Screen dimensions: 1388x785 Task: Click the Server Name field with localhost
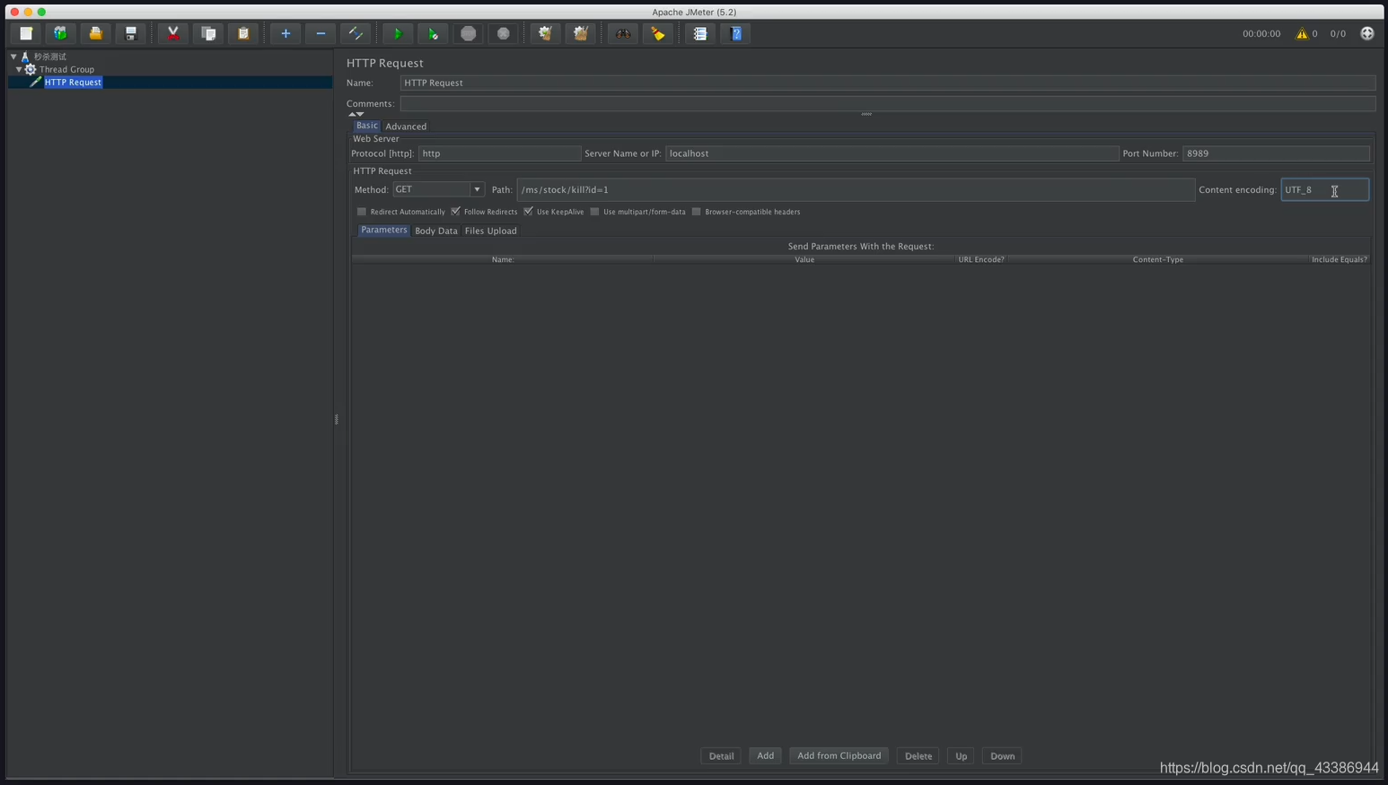click(x=892, y=153)
